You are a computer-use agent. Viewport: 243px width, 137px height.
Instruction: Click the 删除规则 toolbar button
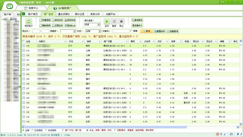[45, 25]
